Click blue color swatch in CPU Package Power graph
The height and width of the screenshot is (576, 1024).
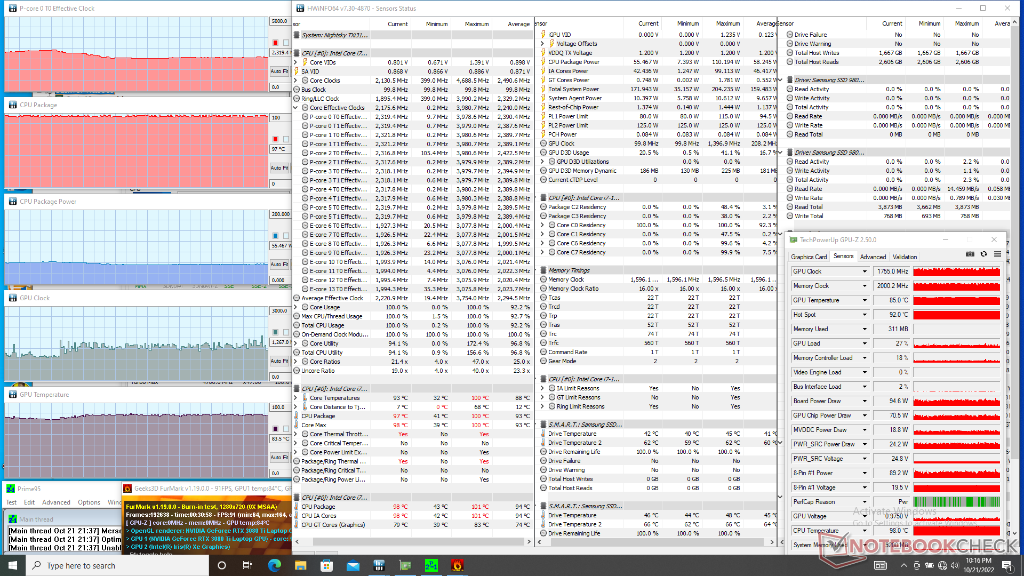pyautogui.click(x=275, y=236)
